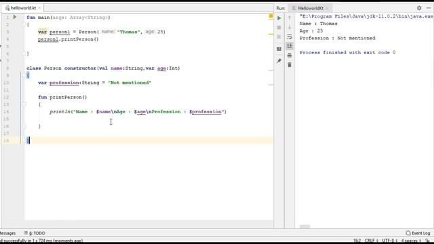Click "Process finished with exit code 0" text
The height and width of the screenshot is (244, 434).
[x=347, y=53]
